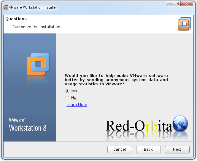This screenshot has height=161, width=197.
Task: Click the large VMware logo in sidebar
Action: tap(38, 64)
